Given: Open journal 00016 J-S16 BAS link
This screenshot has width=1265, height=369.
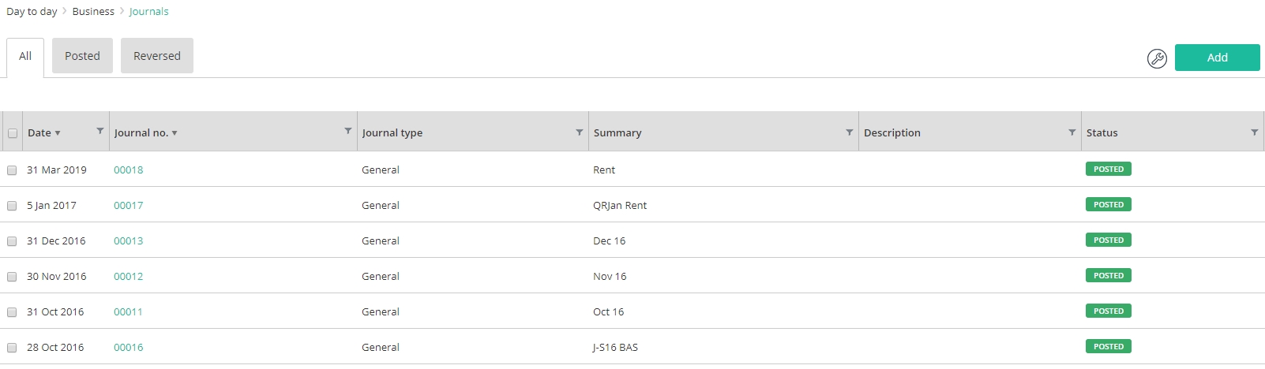Looking at the screenshot, I should pyautogui.click(x=129, y=347).
